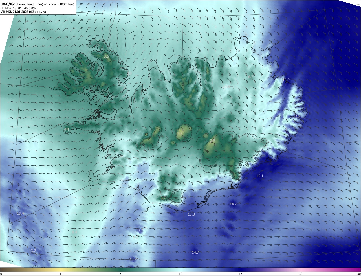Click the '5' tick label on the color scale
This screenshot has width=361, height=276.
tap(120, 274)
